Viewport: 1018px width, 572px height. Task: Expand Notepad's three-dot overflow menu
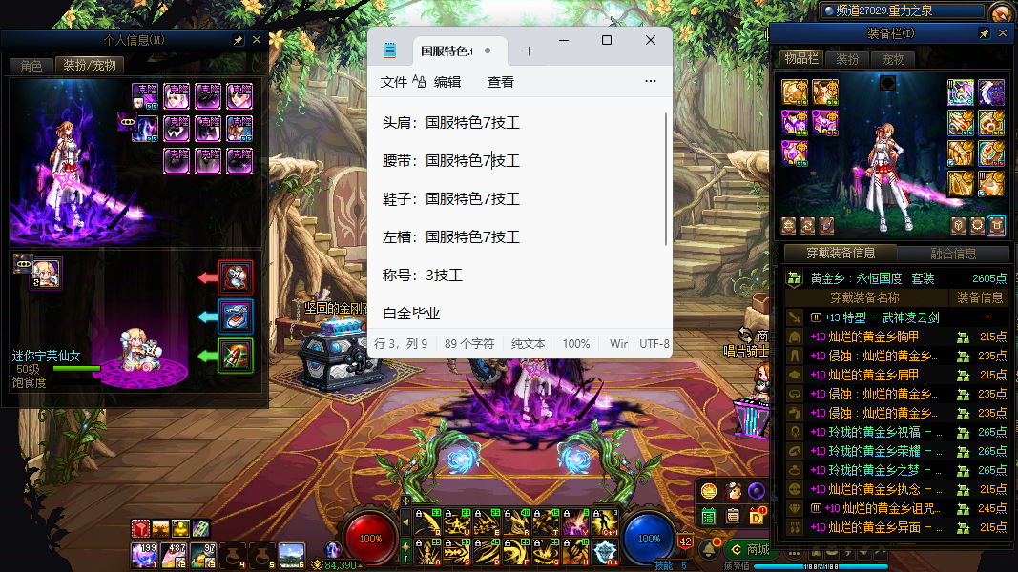651,82
